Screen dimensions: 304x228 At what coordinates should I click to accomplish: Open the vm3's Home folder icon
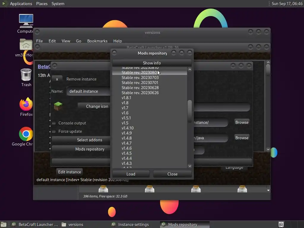click(x=26, y=45)
